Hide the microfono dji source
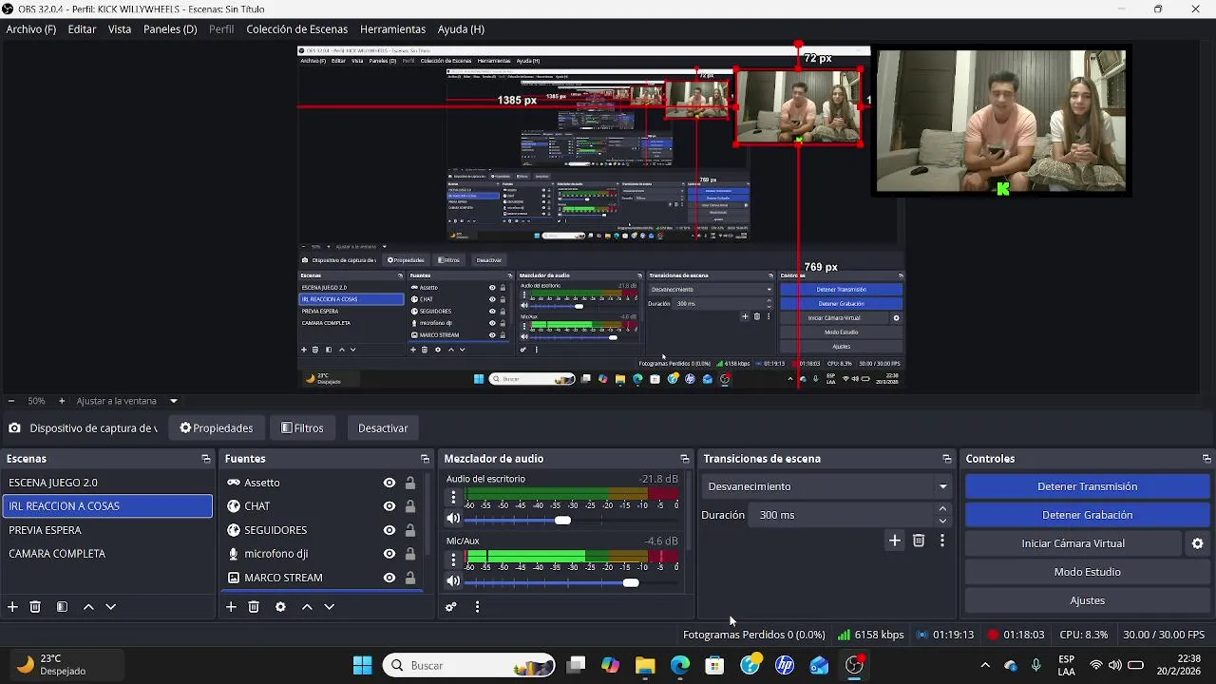The width and height of the screenshot is (1216, 684). click(x=389, y=554)
